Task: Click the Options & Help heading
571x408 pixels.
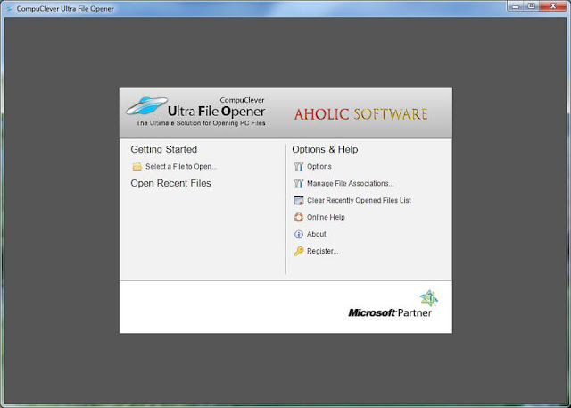Action: point(325,149)
